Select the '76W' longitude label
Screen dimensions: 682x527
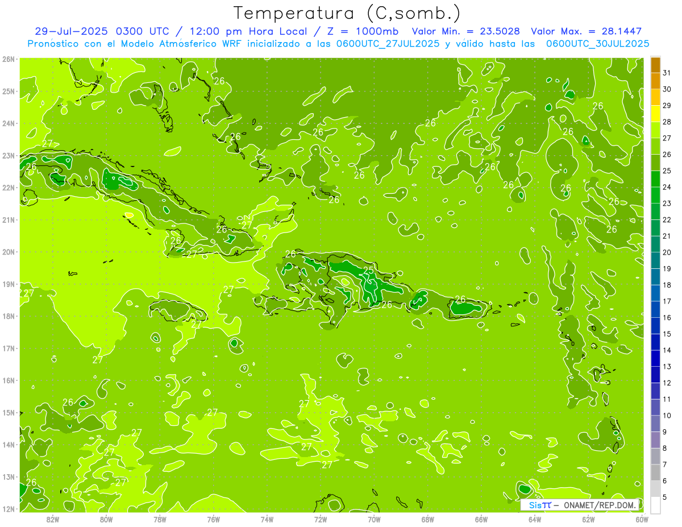pyautogui.click(x=213, y=519)
